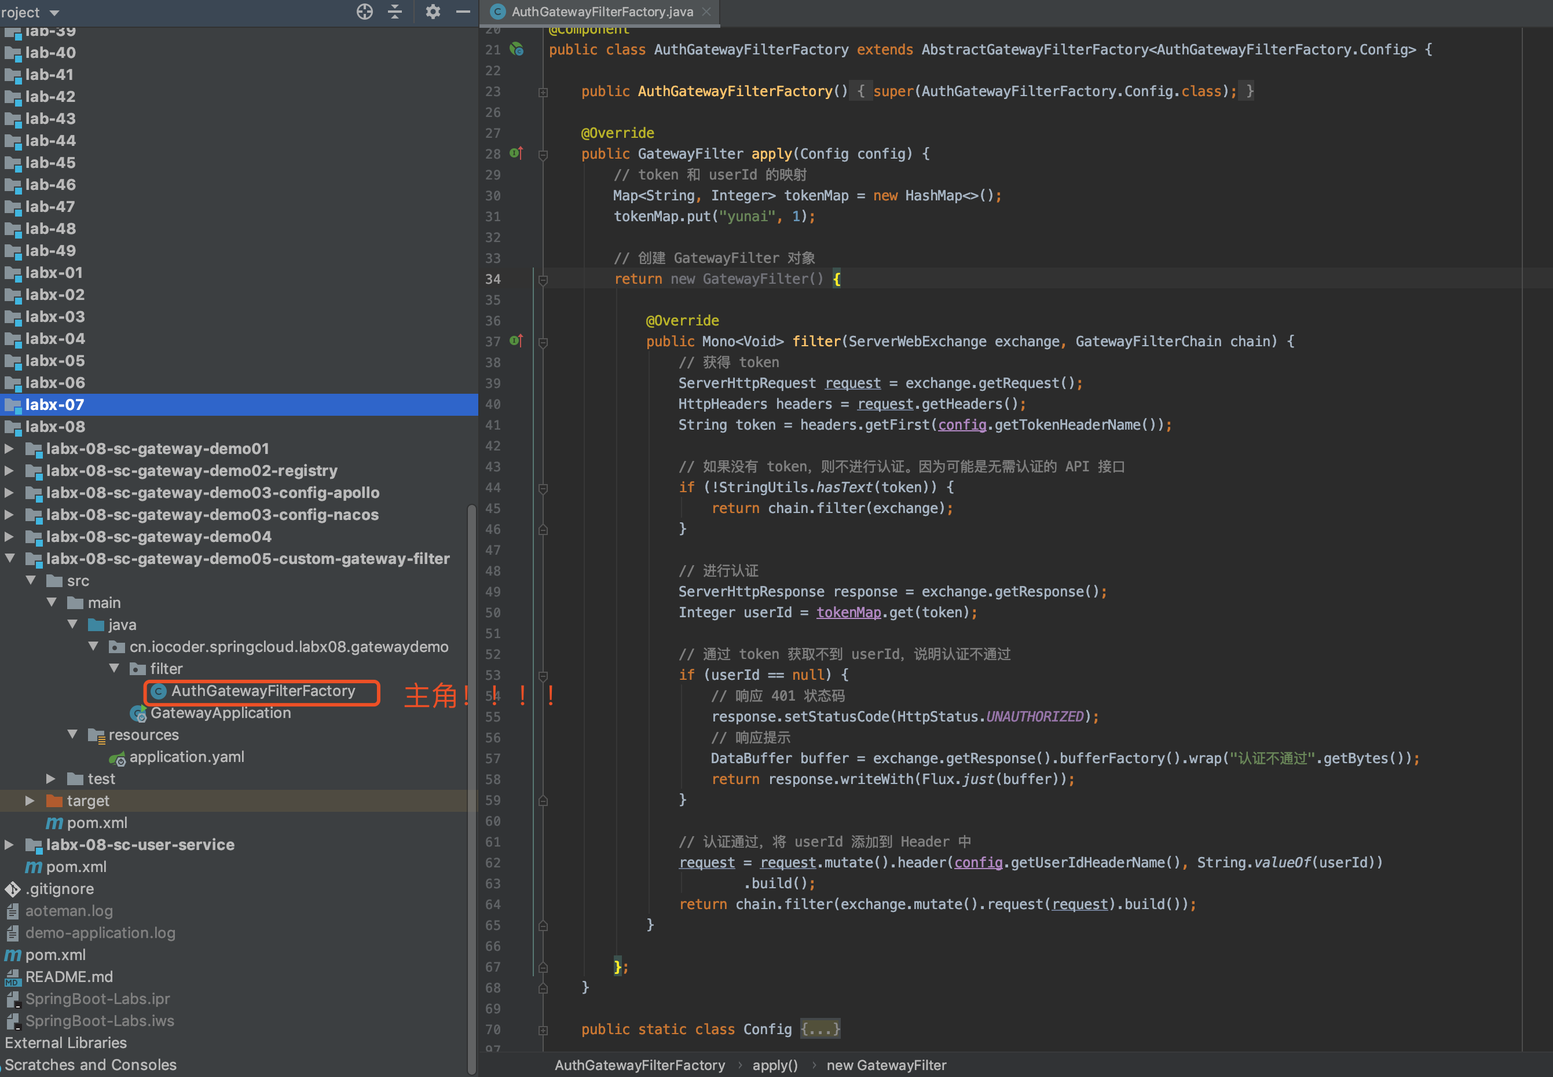
Task: Expand the target folder
Action: point(30,801)
